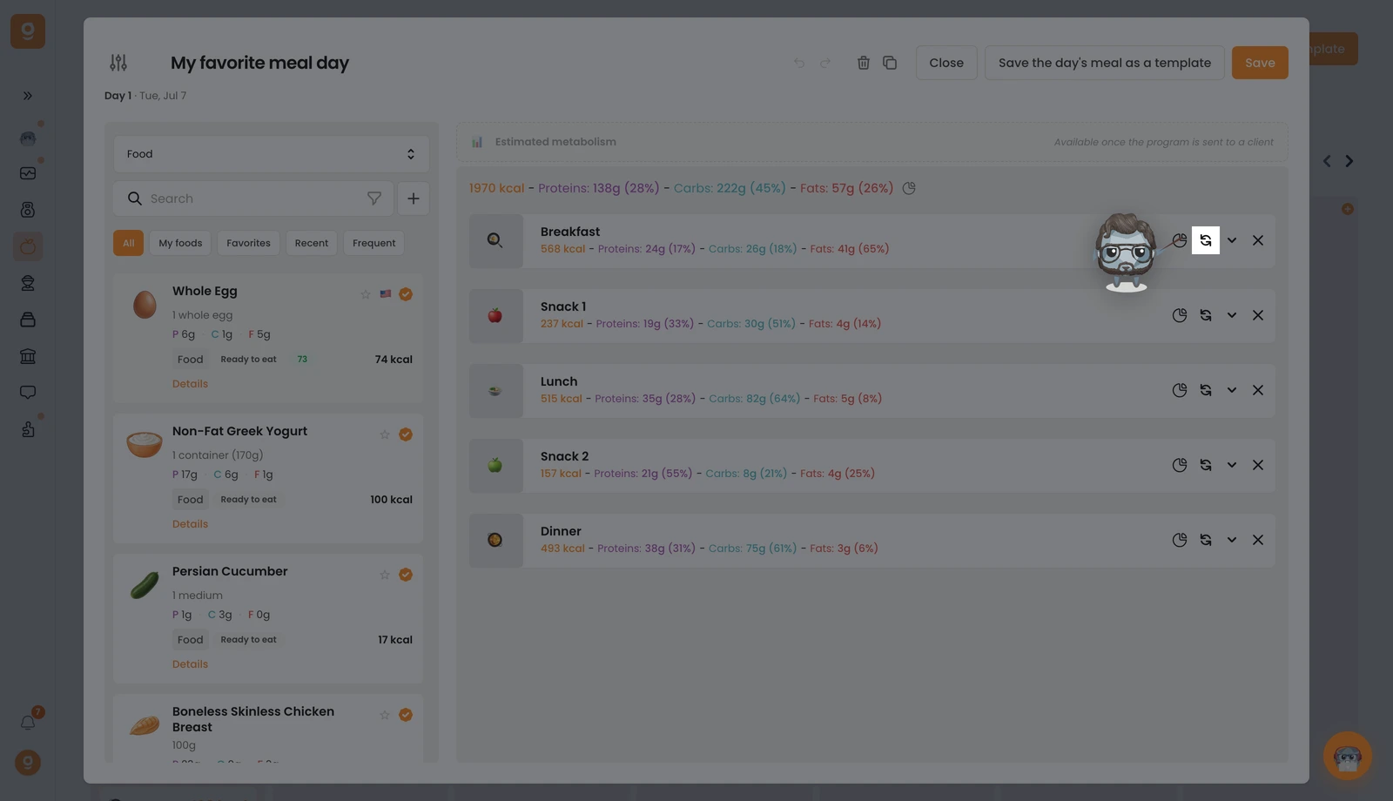Viewport: 1393px width, 801px height.
Task: Open Details for Whole Egg
Action: 190,384
